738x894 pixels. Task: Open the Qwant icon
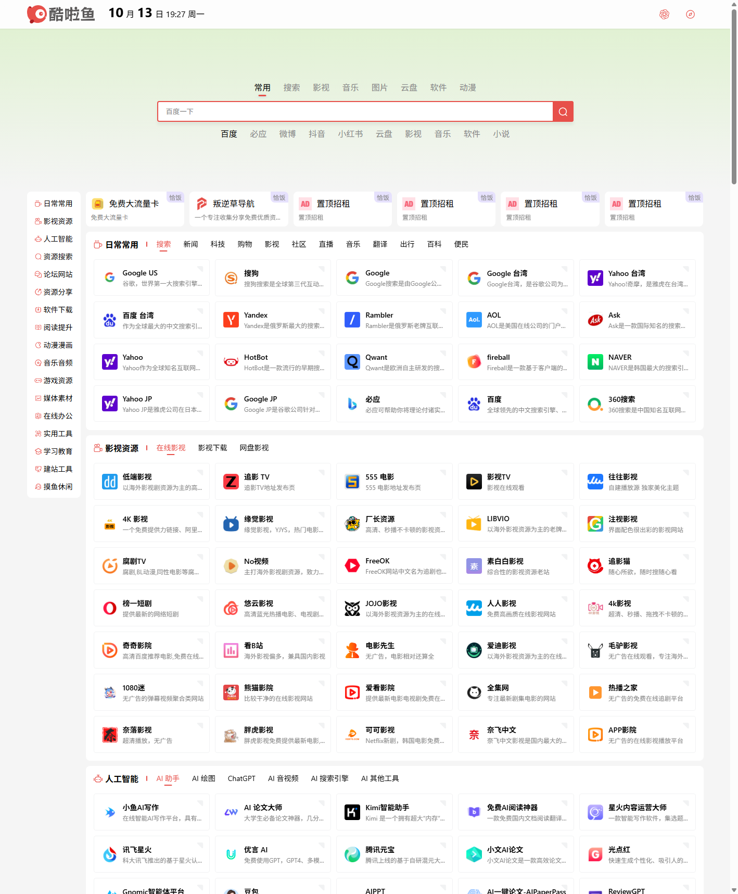(x=352, y=362)
